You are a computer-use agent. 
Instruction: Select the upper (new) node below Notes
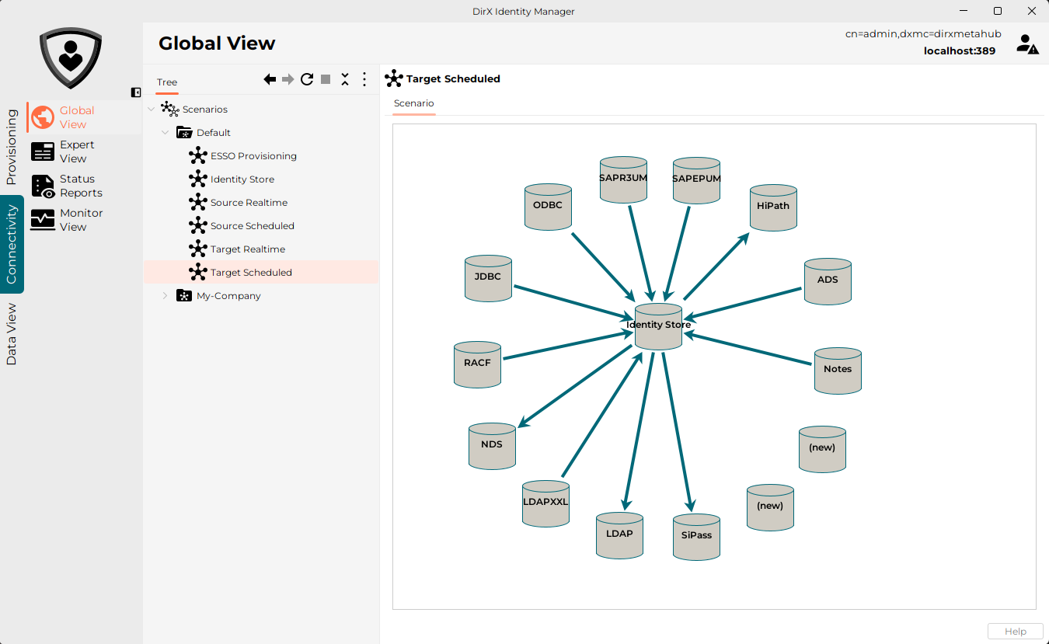(x=822, y=449)
